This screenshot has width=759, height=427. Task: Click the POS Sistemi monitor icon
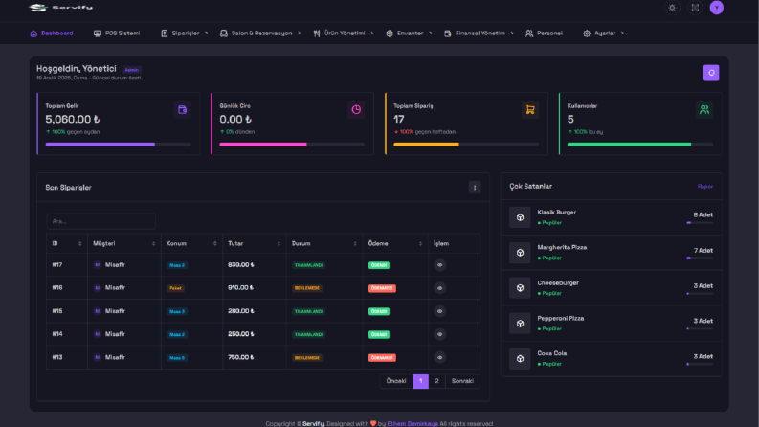click(x=98, y=34)
